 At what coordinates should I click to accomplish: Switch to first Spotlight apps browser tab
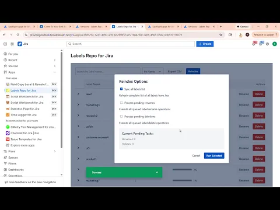click(x=19, y=26)
